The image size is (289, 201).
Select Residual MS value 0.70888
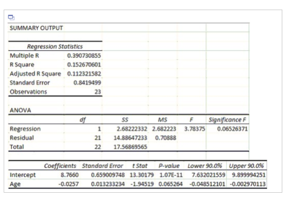(166, 138)
